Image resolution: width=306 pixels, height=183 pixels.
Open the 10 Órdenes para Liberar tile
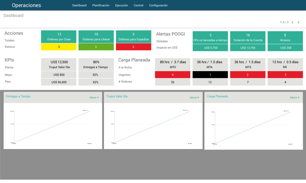coord(96,36)
